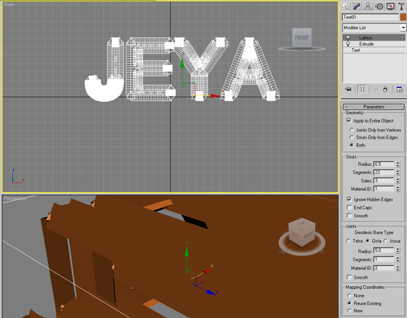The height and width of the screenshot is (318, 407).
Task: Open the Hierarchy command panel tab
Action: coord(368,6)
